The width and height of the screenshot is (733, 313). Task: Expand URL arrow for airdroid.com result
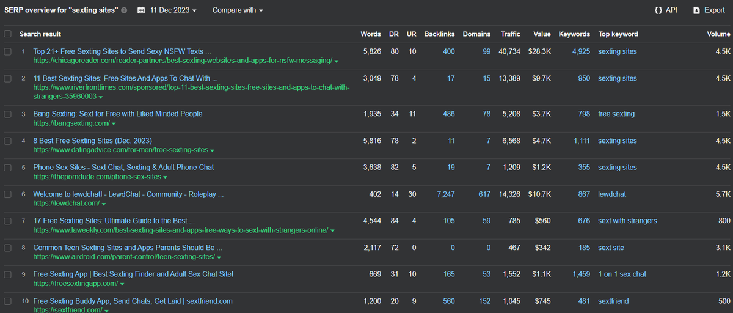219,258
